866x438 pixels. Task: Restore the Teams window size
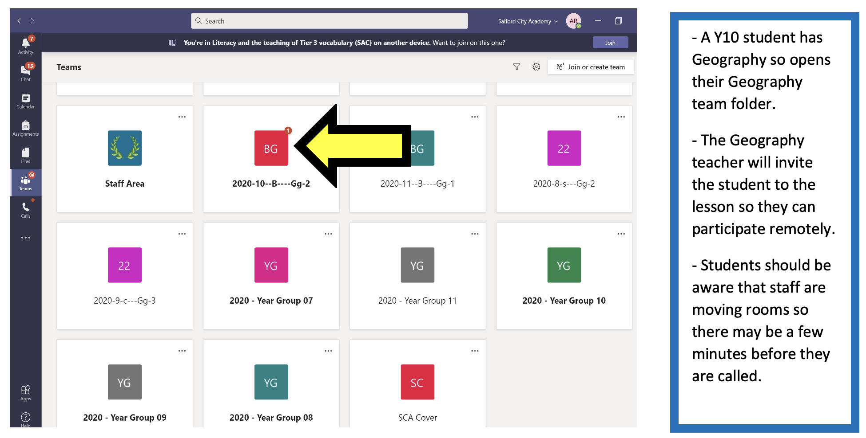click(618, 21)
